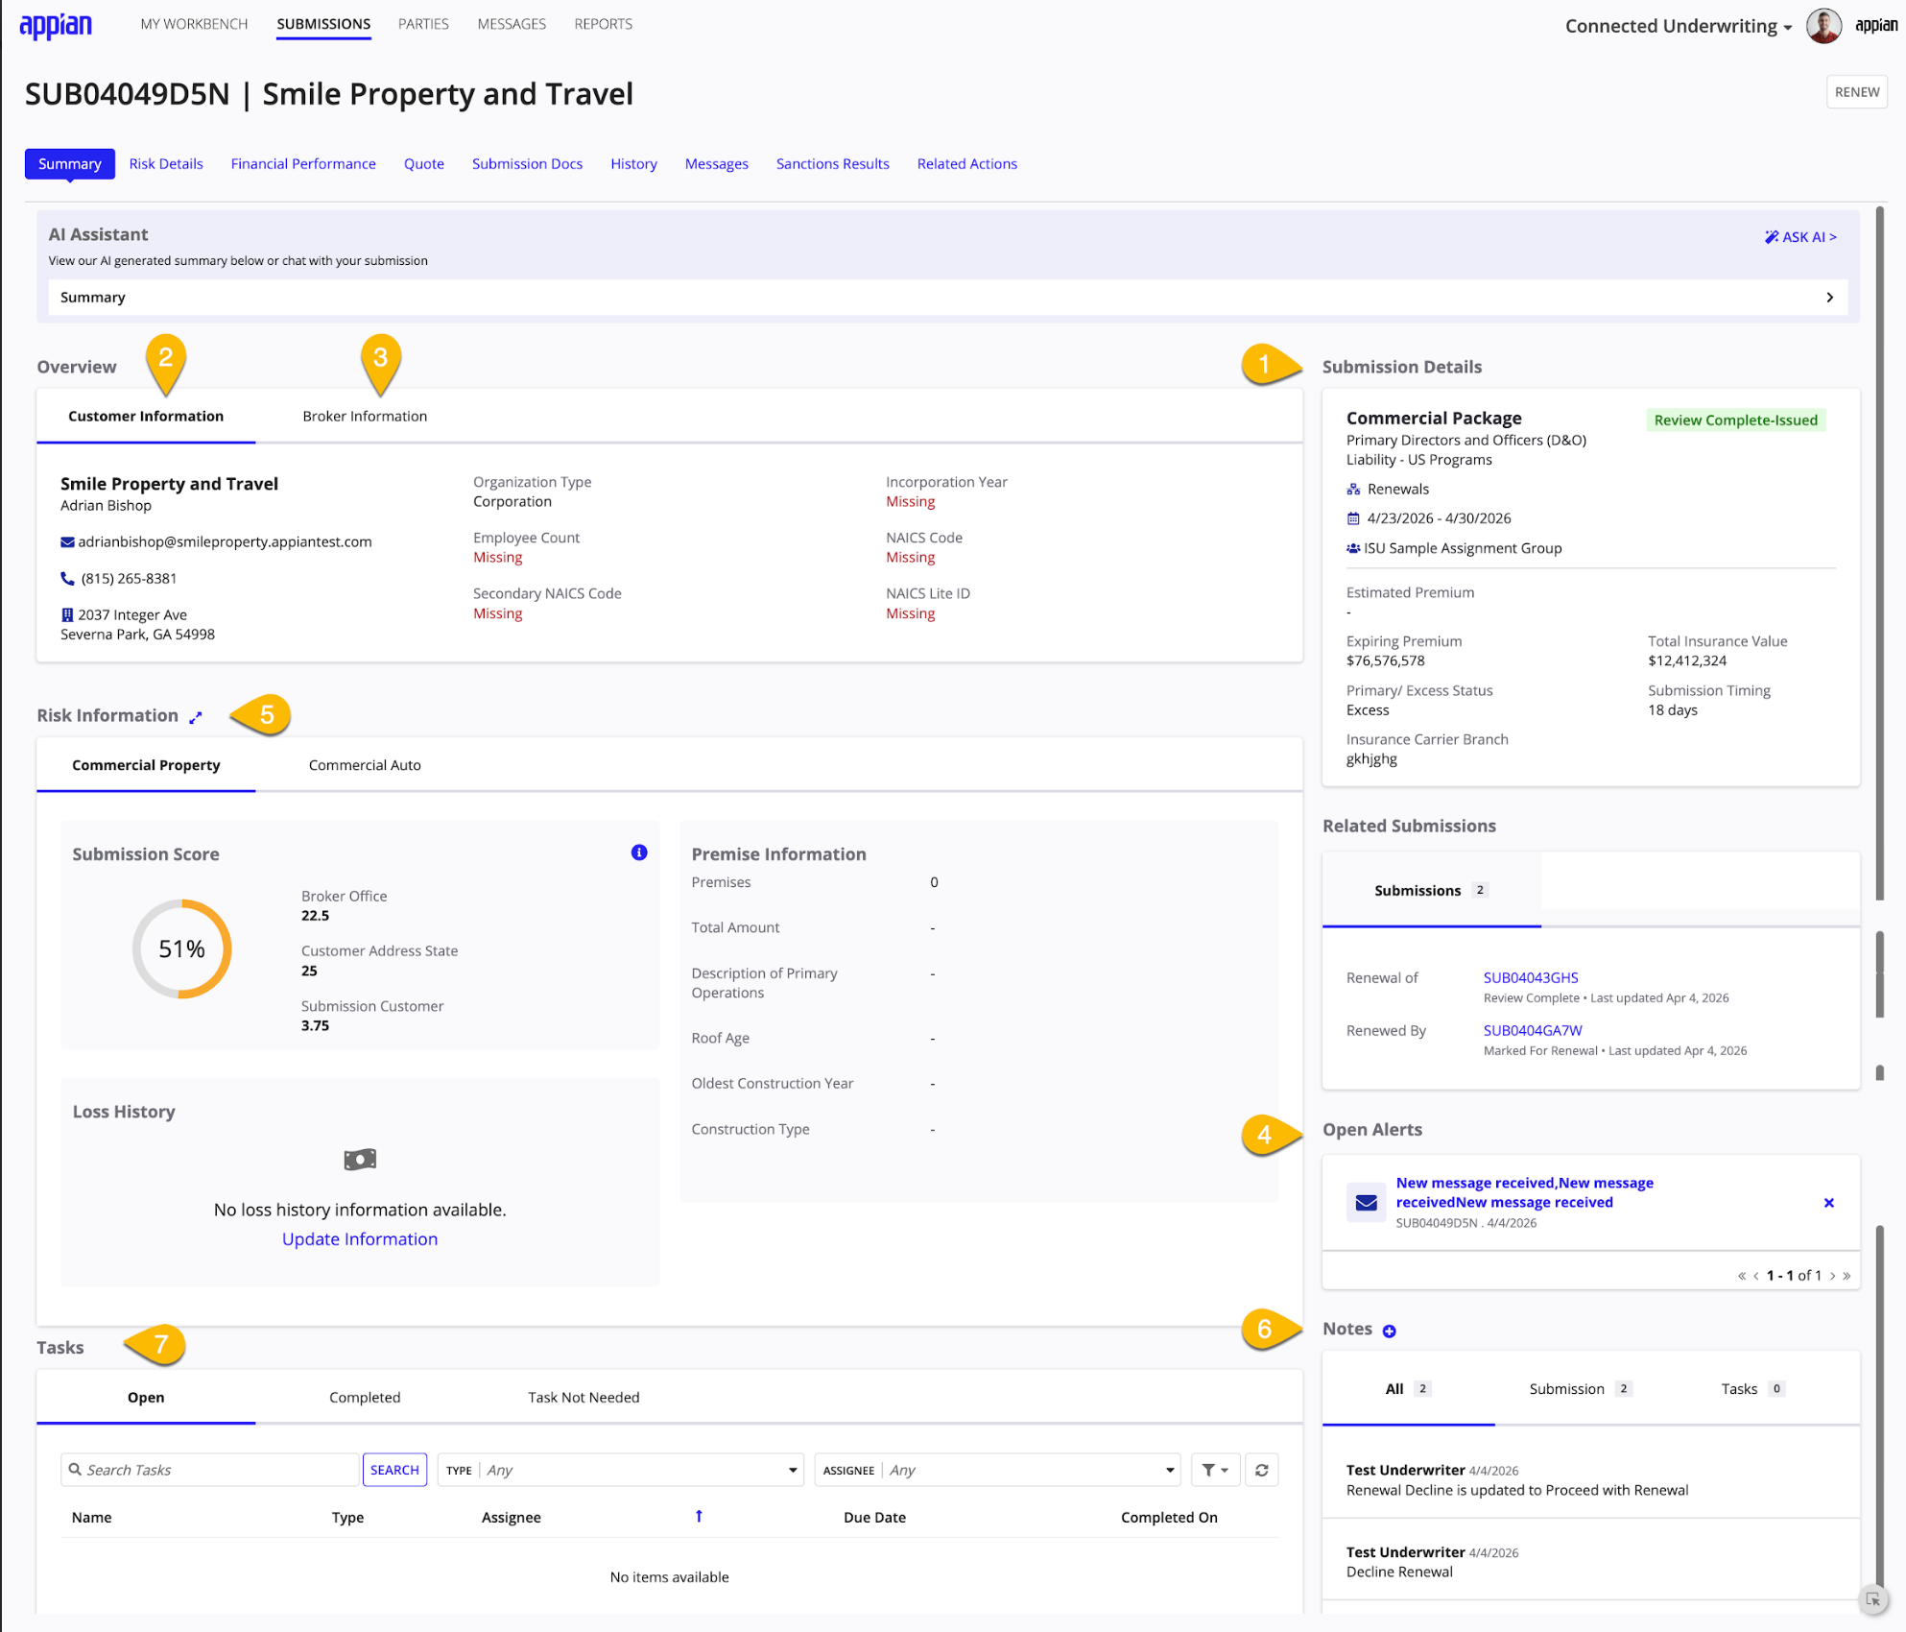Refresh the tasks list
1906x1632 pixels.
[x=1262, y=1470]
